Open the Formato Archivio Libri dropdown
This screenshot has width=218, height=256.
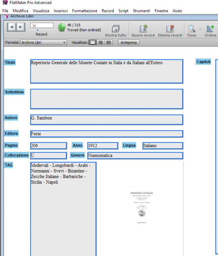pyautogui.click(x=44, y=42)
